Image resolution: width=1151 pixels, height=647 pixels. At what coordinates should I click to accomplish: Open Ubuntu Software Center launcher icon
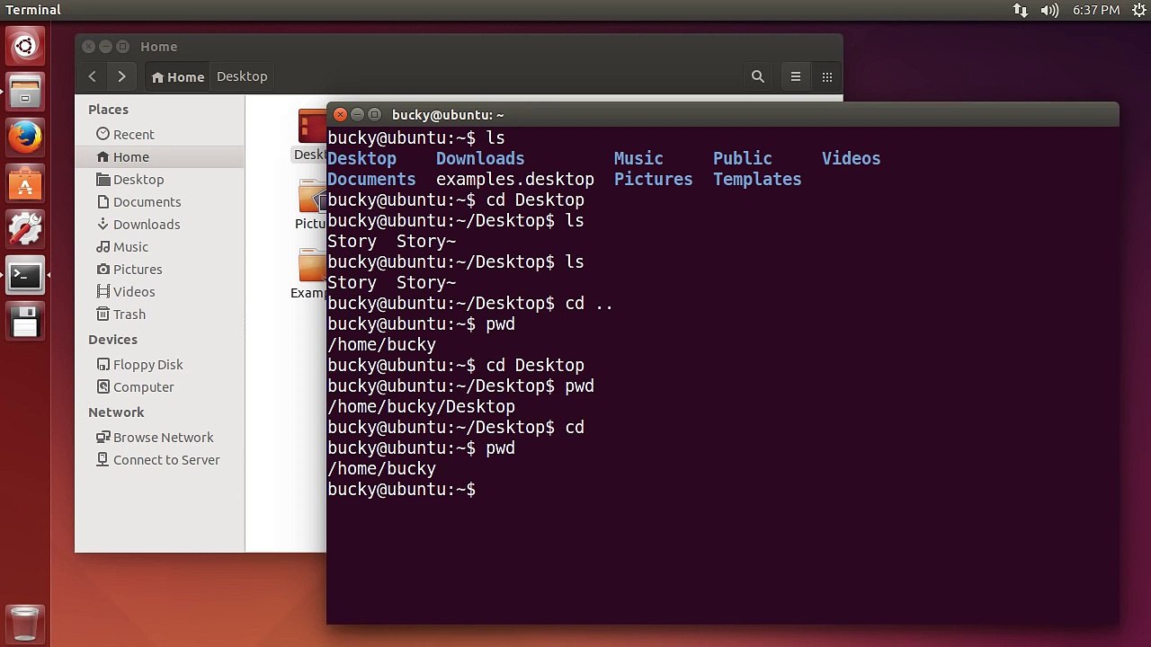point(25,184)
